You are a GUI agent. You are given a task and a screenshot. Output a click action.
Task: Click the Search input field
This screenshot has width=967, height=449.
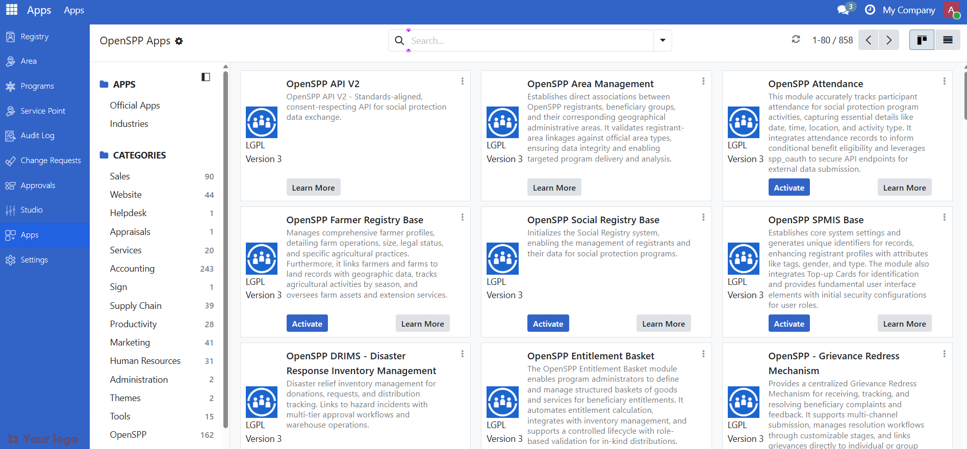(530, 40)
